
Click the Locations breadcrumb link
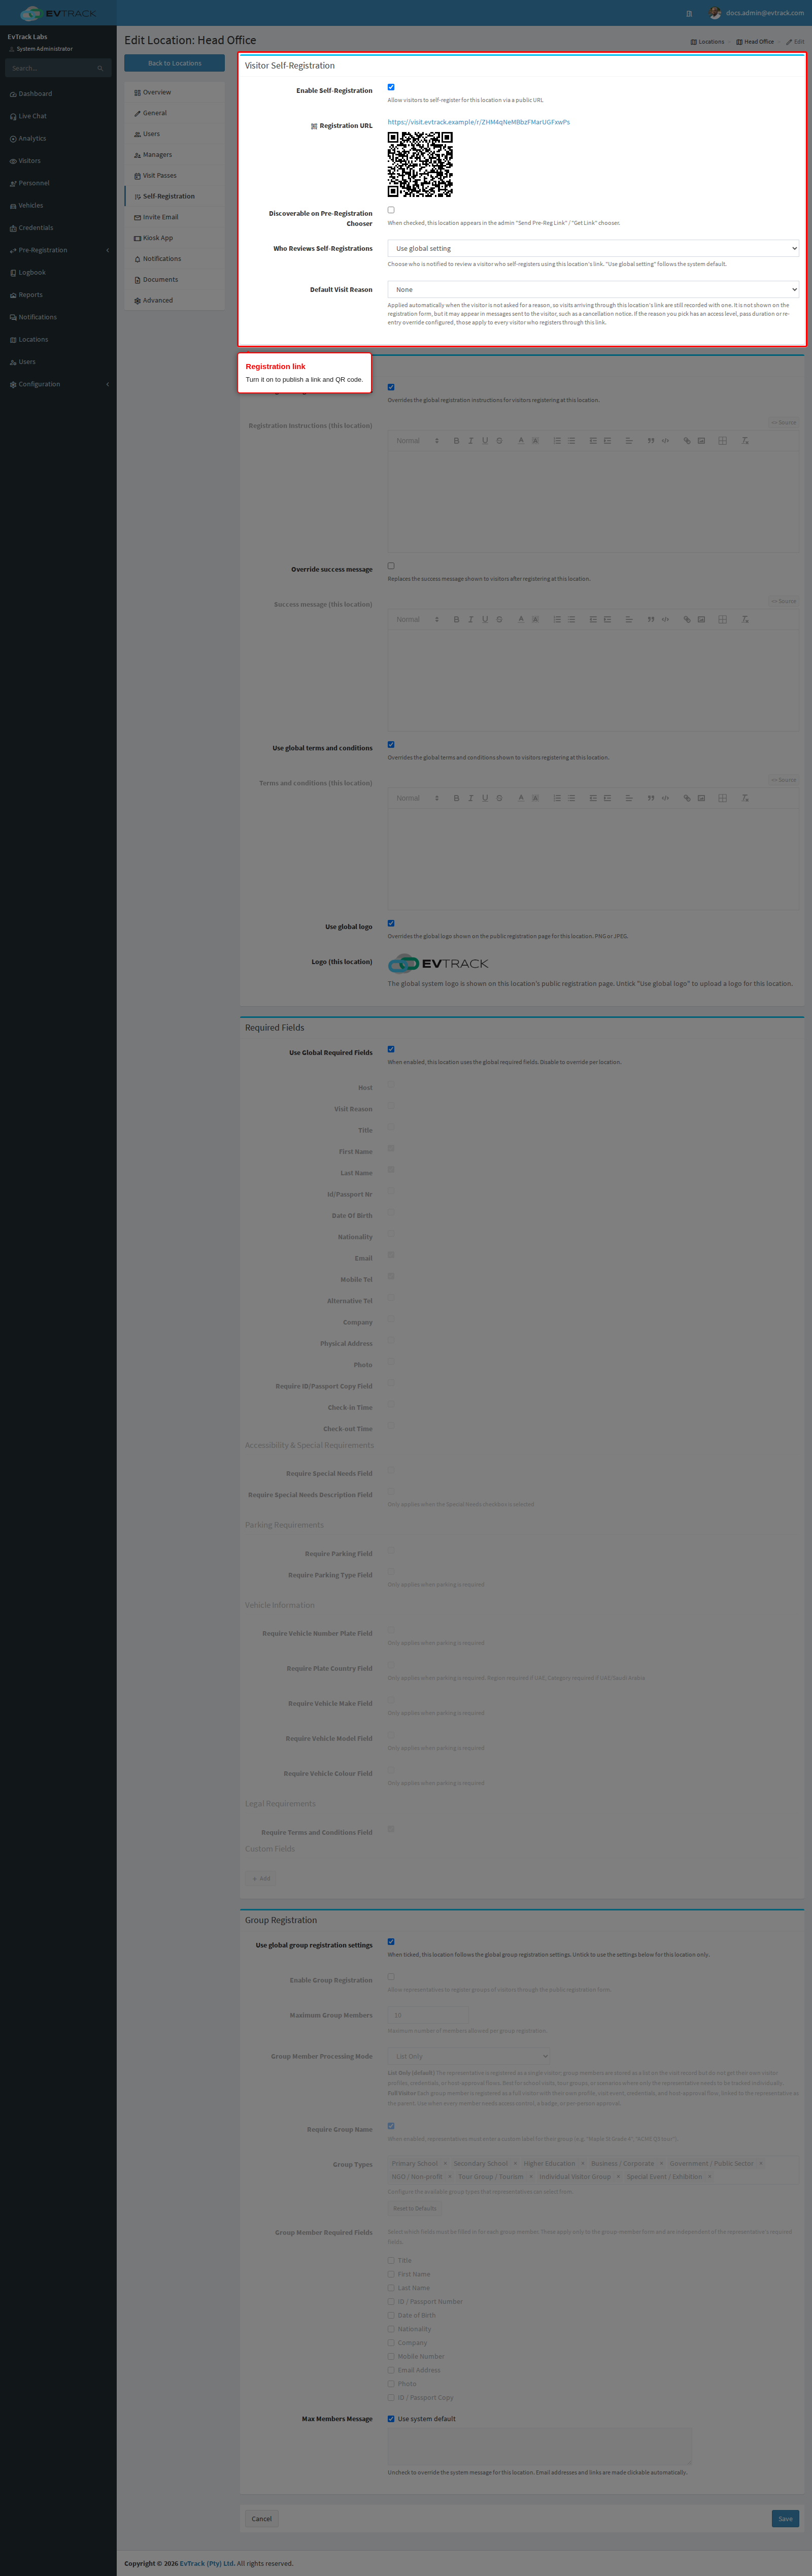707,42
